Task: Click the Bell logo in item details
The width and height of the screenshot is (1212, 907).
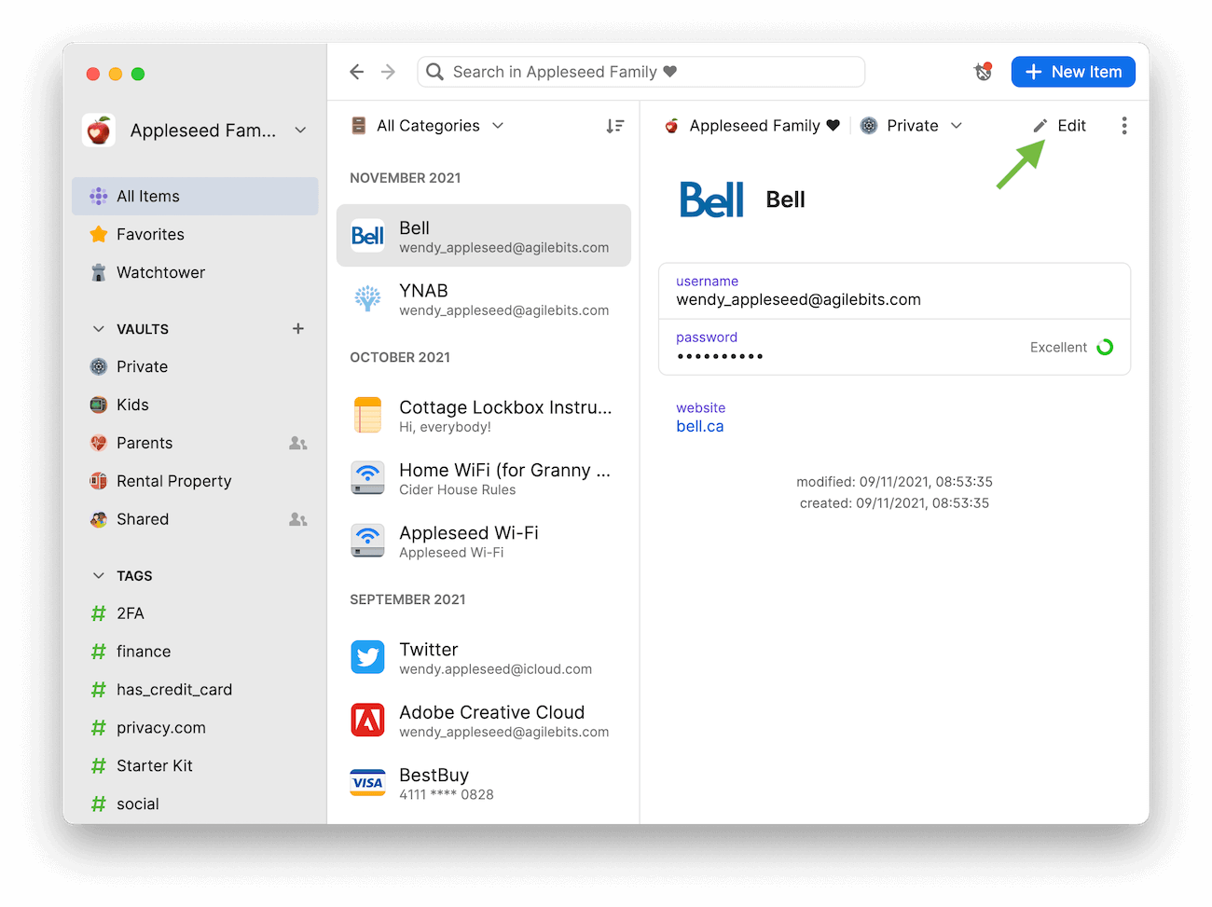Action: (x=711, y=199)
